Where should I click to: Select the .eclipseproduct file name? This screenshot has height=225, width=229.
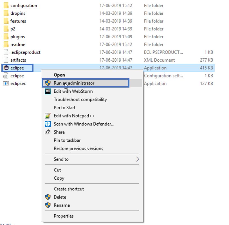(x=25, y=52)
